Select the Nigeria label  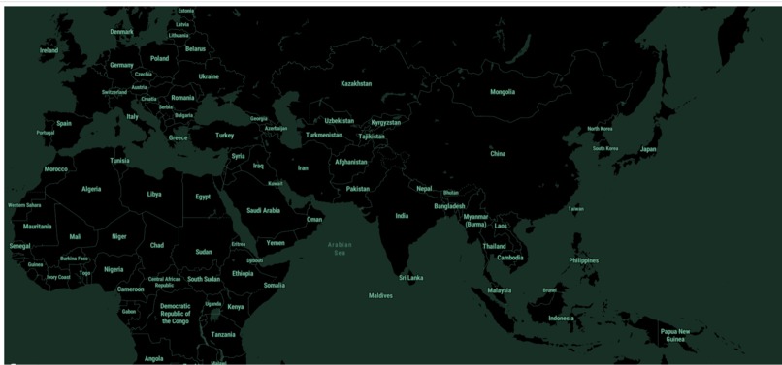[x=114, y=270]
